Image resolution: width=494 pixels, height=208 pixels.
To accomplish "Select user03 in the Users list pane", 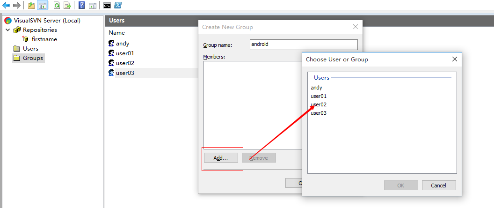I will (x=125, y=73).
